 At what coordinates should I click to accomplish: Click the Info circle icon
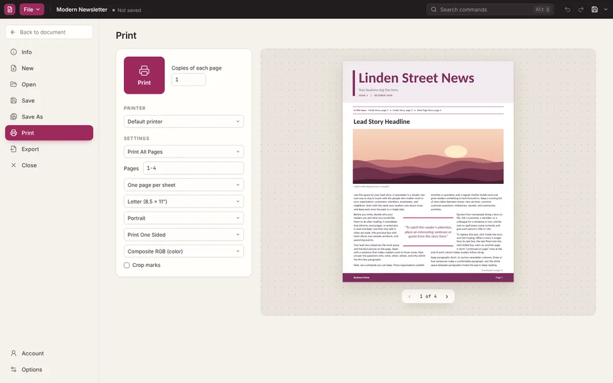click(13, 52)
